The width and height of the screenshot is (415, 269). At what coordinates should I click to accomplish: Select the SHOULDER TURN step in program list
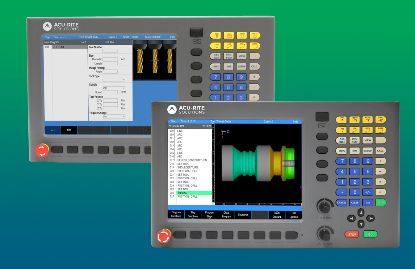[187, 168]
